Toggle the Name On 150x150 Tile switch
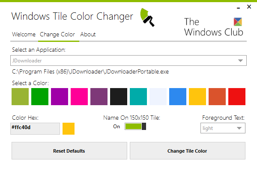The image size is (257, 171). click(135, 127)
